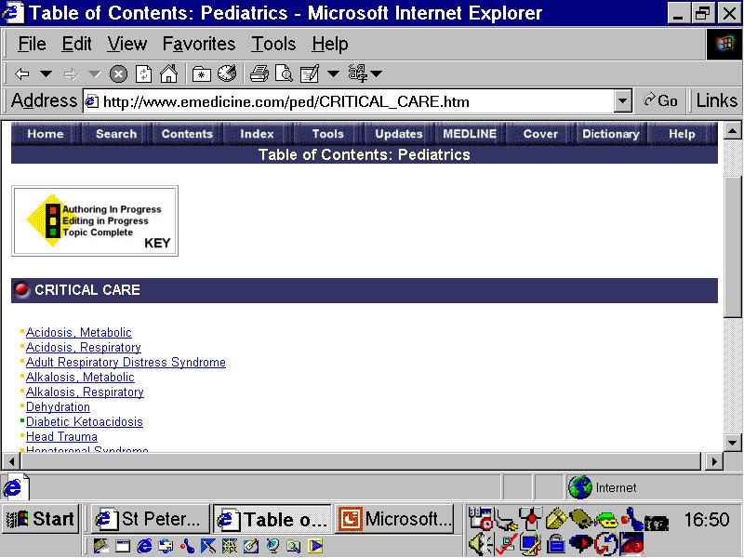This screenshot has width=744, height=558.
Task: Open the Acidosis, Respiratory link
Action: tap(84, 347)
